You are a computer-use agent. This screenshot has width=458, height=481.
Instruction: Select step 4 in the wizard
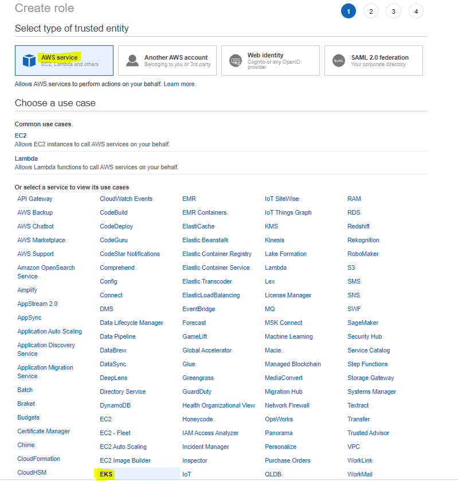(x=416, y=11)
